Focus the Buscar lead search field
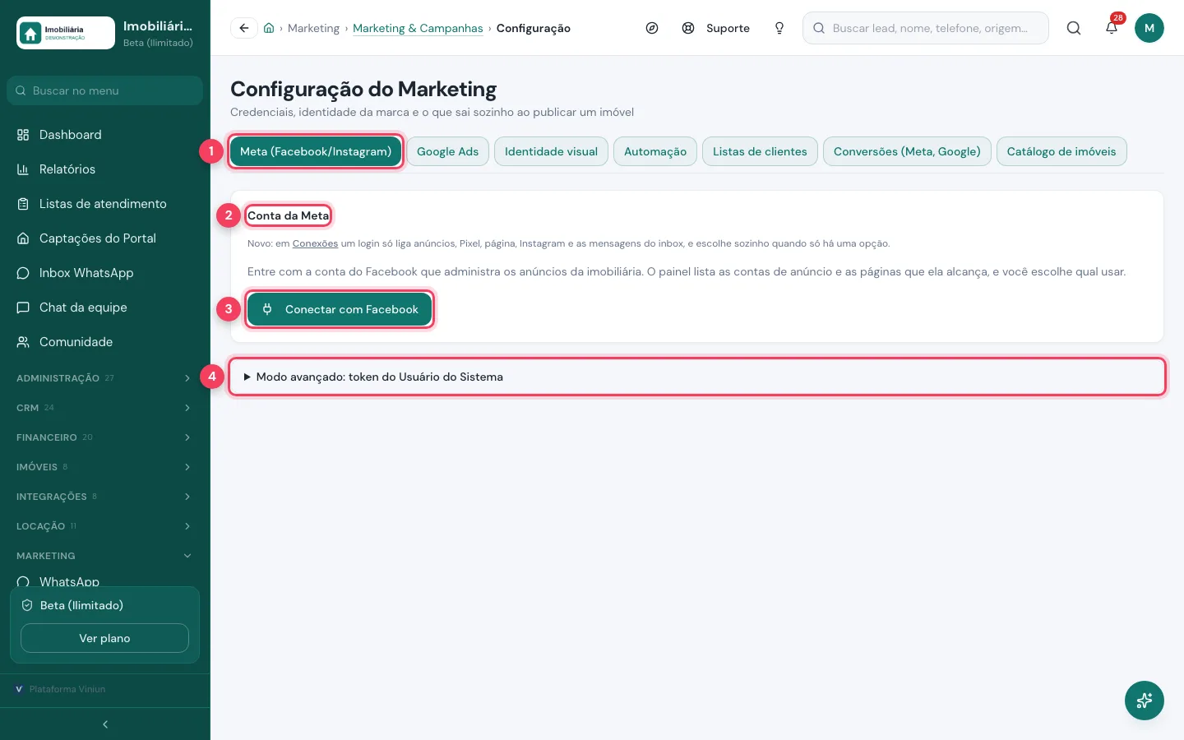 coord(926,28)
